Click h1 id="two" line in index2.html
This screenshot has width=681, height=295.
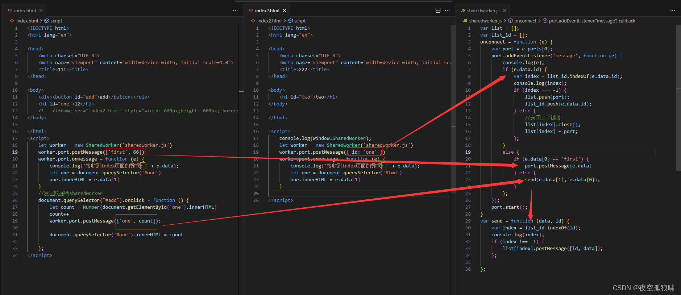coord(309,97)
